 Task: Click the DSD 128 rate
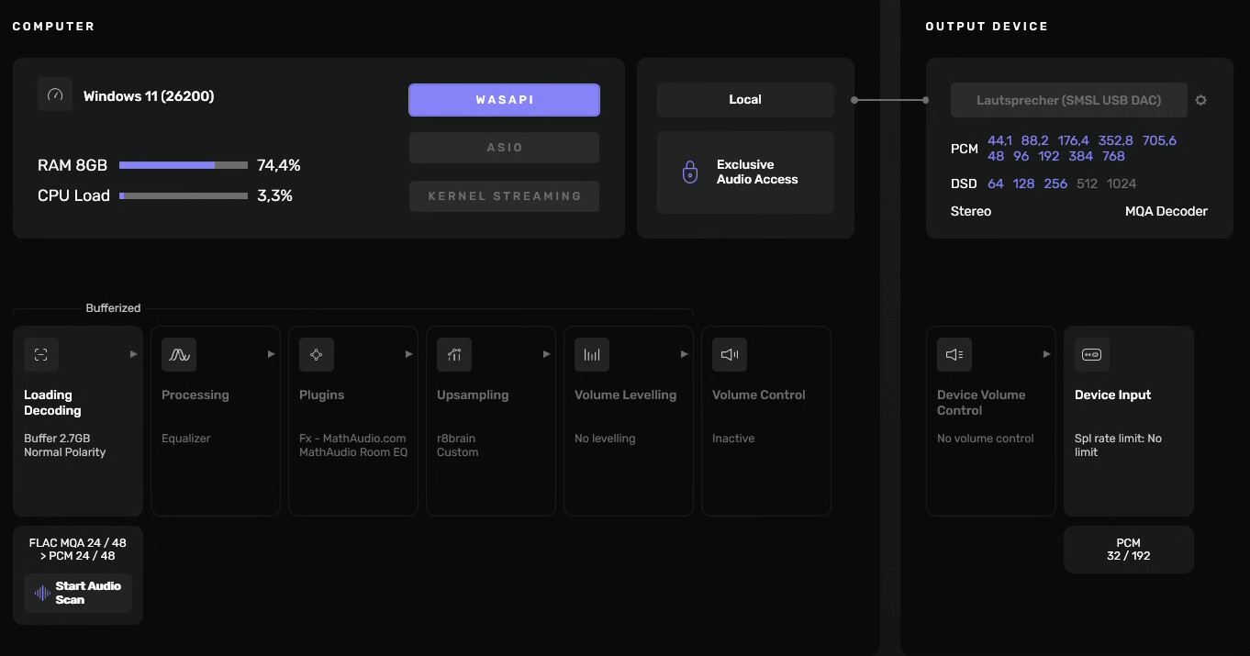coord(1023,183)
